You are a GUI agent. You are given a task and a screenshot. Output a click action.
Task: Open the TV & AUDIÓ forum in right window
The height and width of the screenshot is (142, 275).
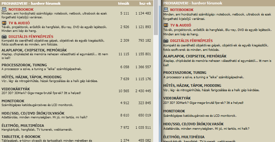[181, 25]
